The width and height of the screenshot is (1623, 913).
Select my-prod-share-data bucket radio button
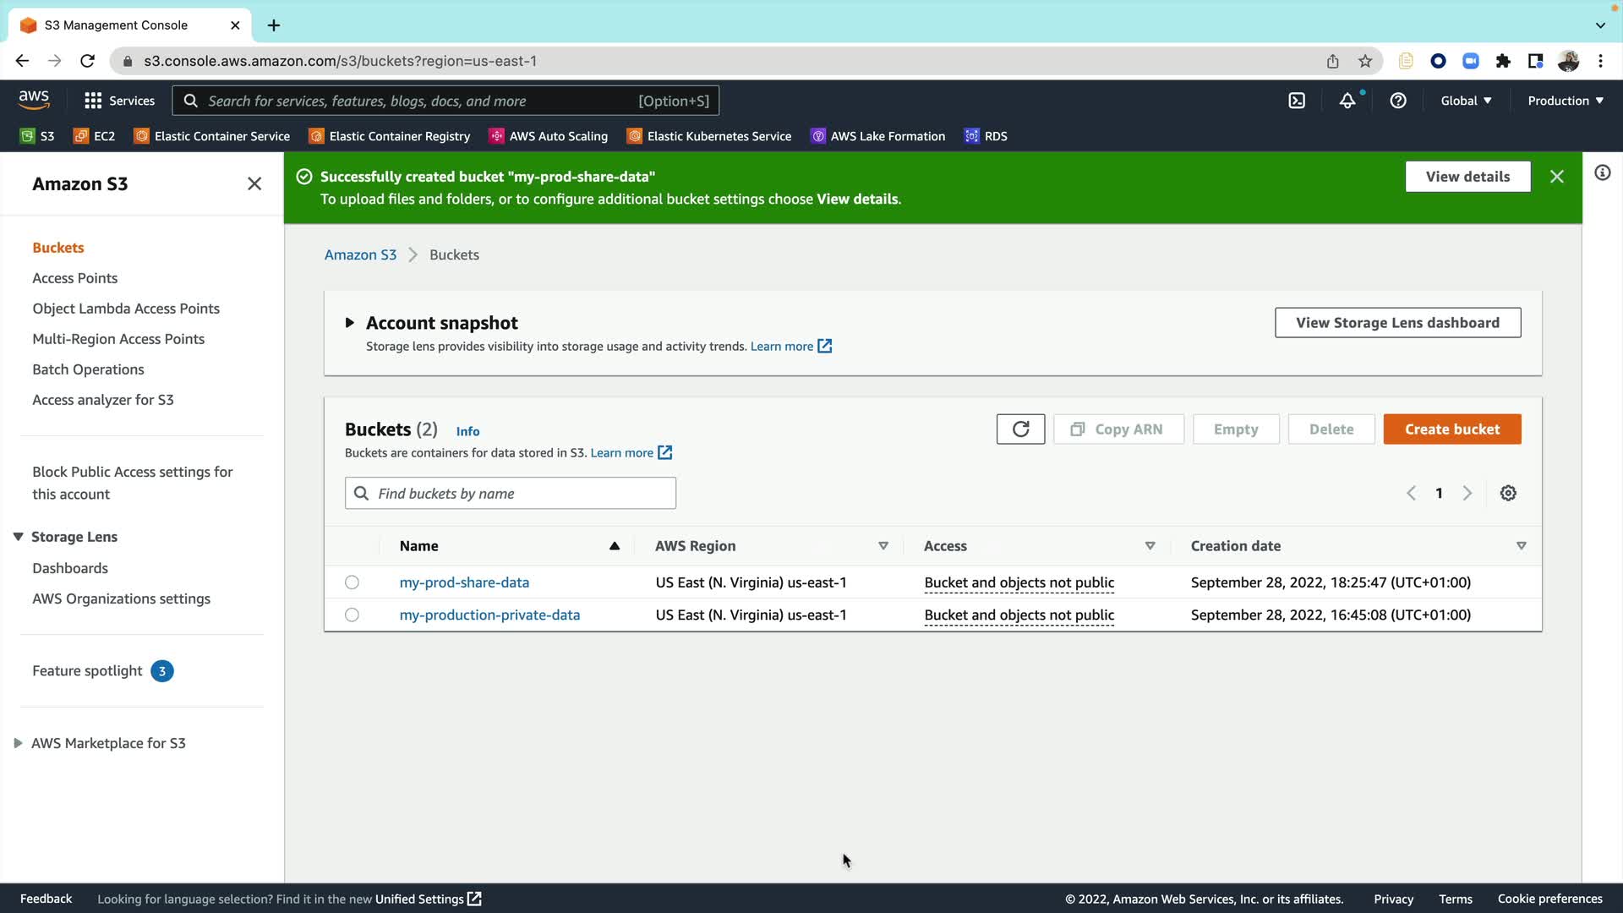pos(352,582)
